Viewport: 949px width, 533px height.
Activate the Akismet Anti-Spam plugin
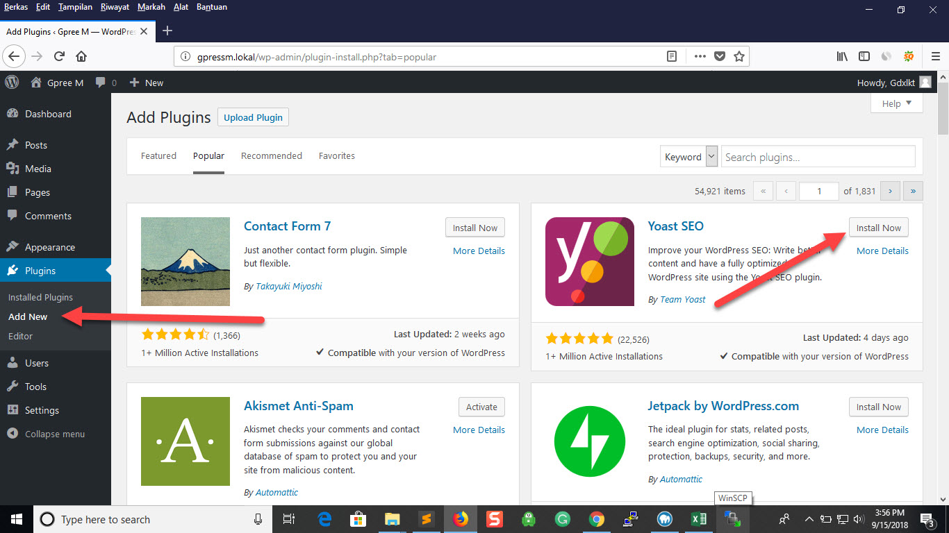[x=481, y=407]
